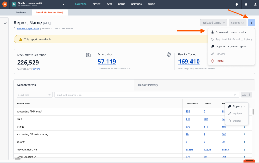Choose Copy terms to new report
Image resolution: width=259 pixels, height=163 pixels.
coord(231,47)
